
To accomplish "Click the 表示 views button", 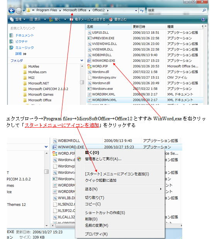I will click(35, 19).
